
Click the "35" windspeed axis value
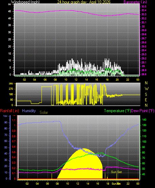pyautogui.click(x=9, y=25)
